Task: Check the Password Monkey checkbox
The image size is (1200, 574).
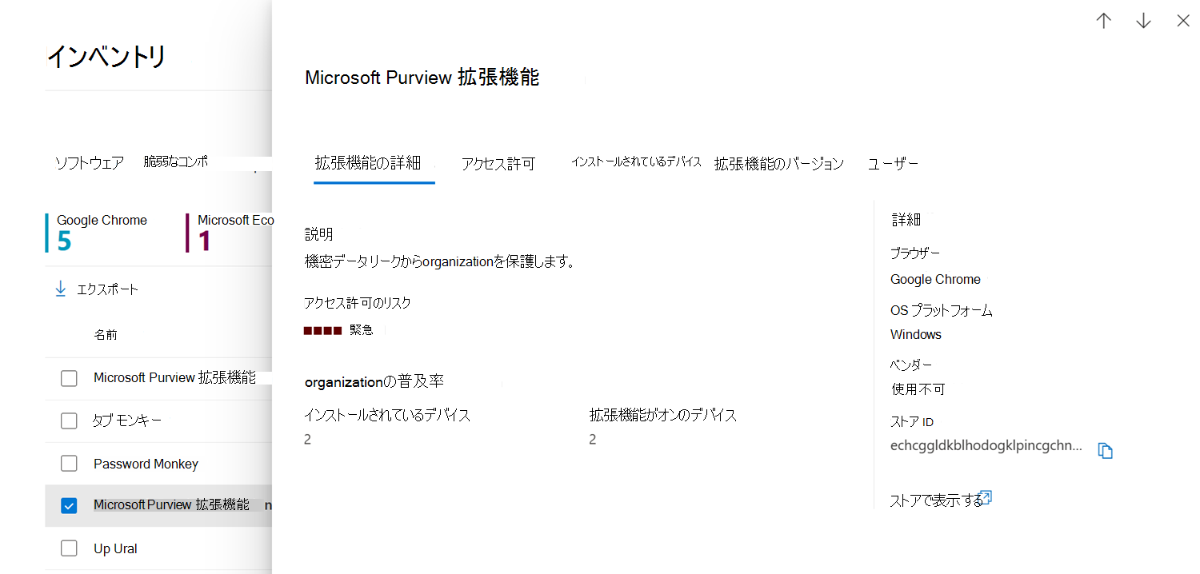Action: pyautogui.click(x=69, y=464)
